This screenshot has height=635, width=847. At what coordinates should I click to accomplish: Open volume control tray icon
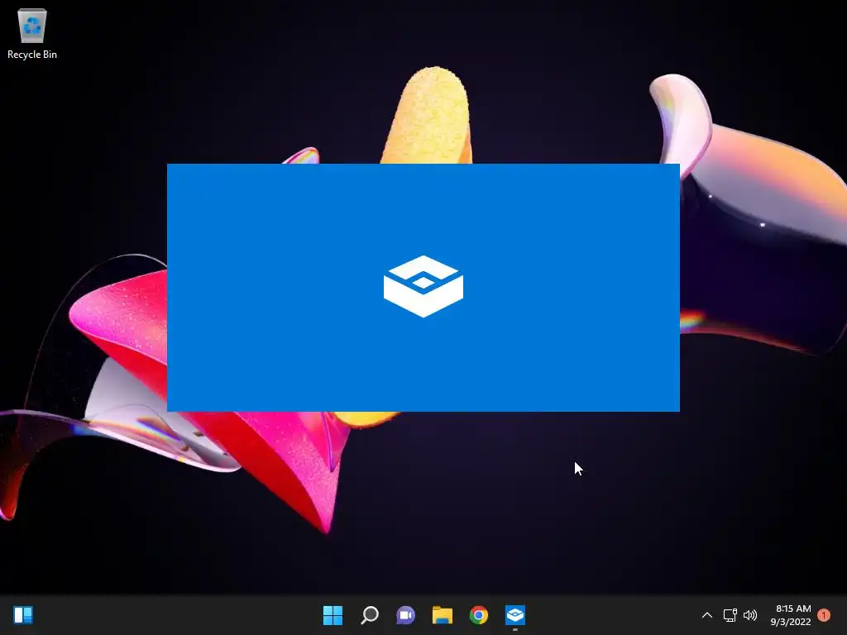click(x=749, y=615)
